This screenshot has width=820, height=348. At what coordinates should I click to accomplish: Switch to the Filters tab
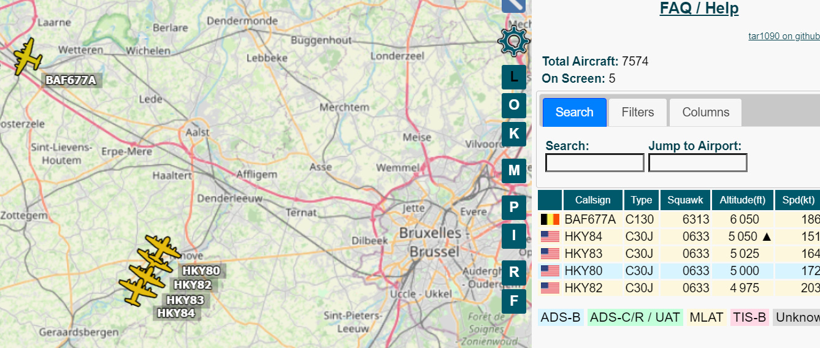[x=637, y=112]
